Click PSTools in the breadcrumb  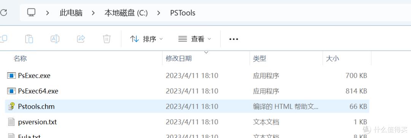(183, 13)
